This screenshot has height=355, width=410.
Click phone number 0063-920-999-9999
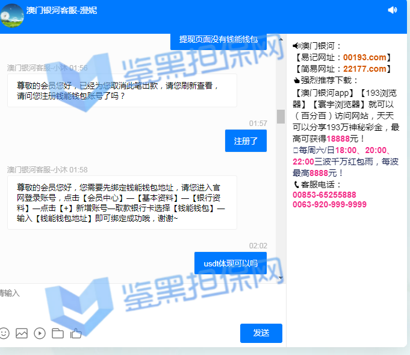coord(329,205)
